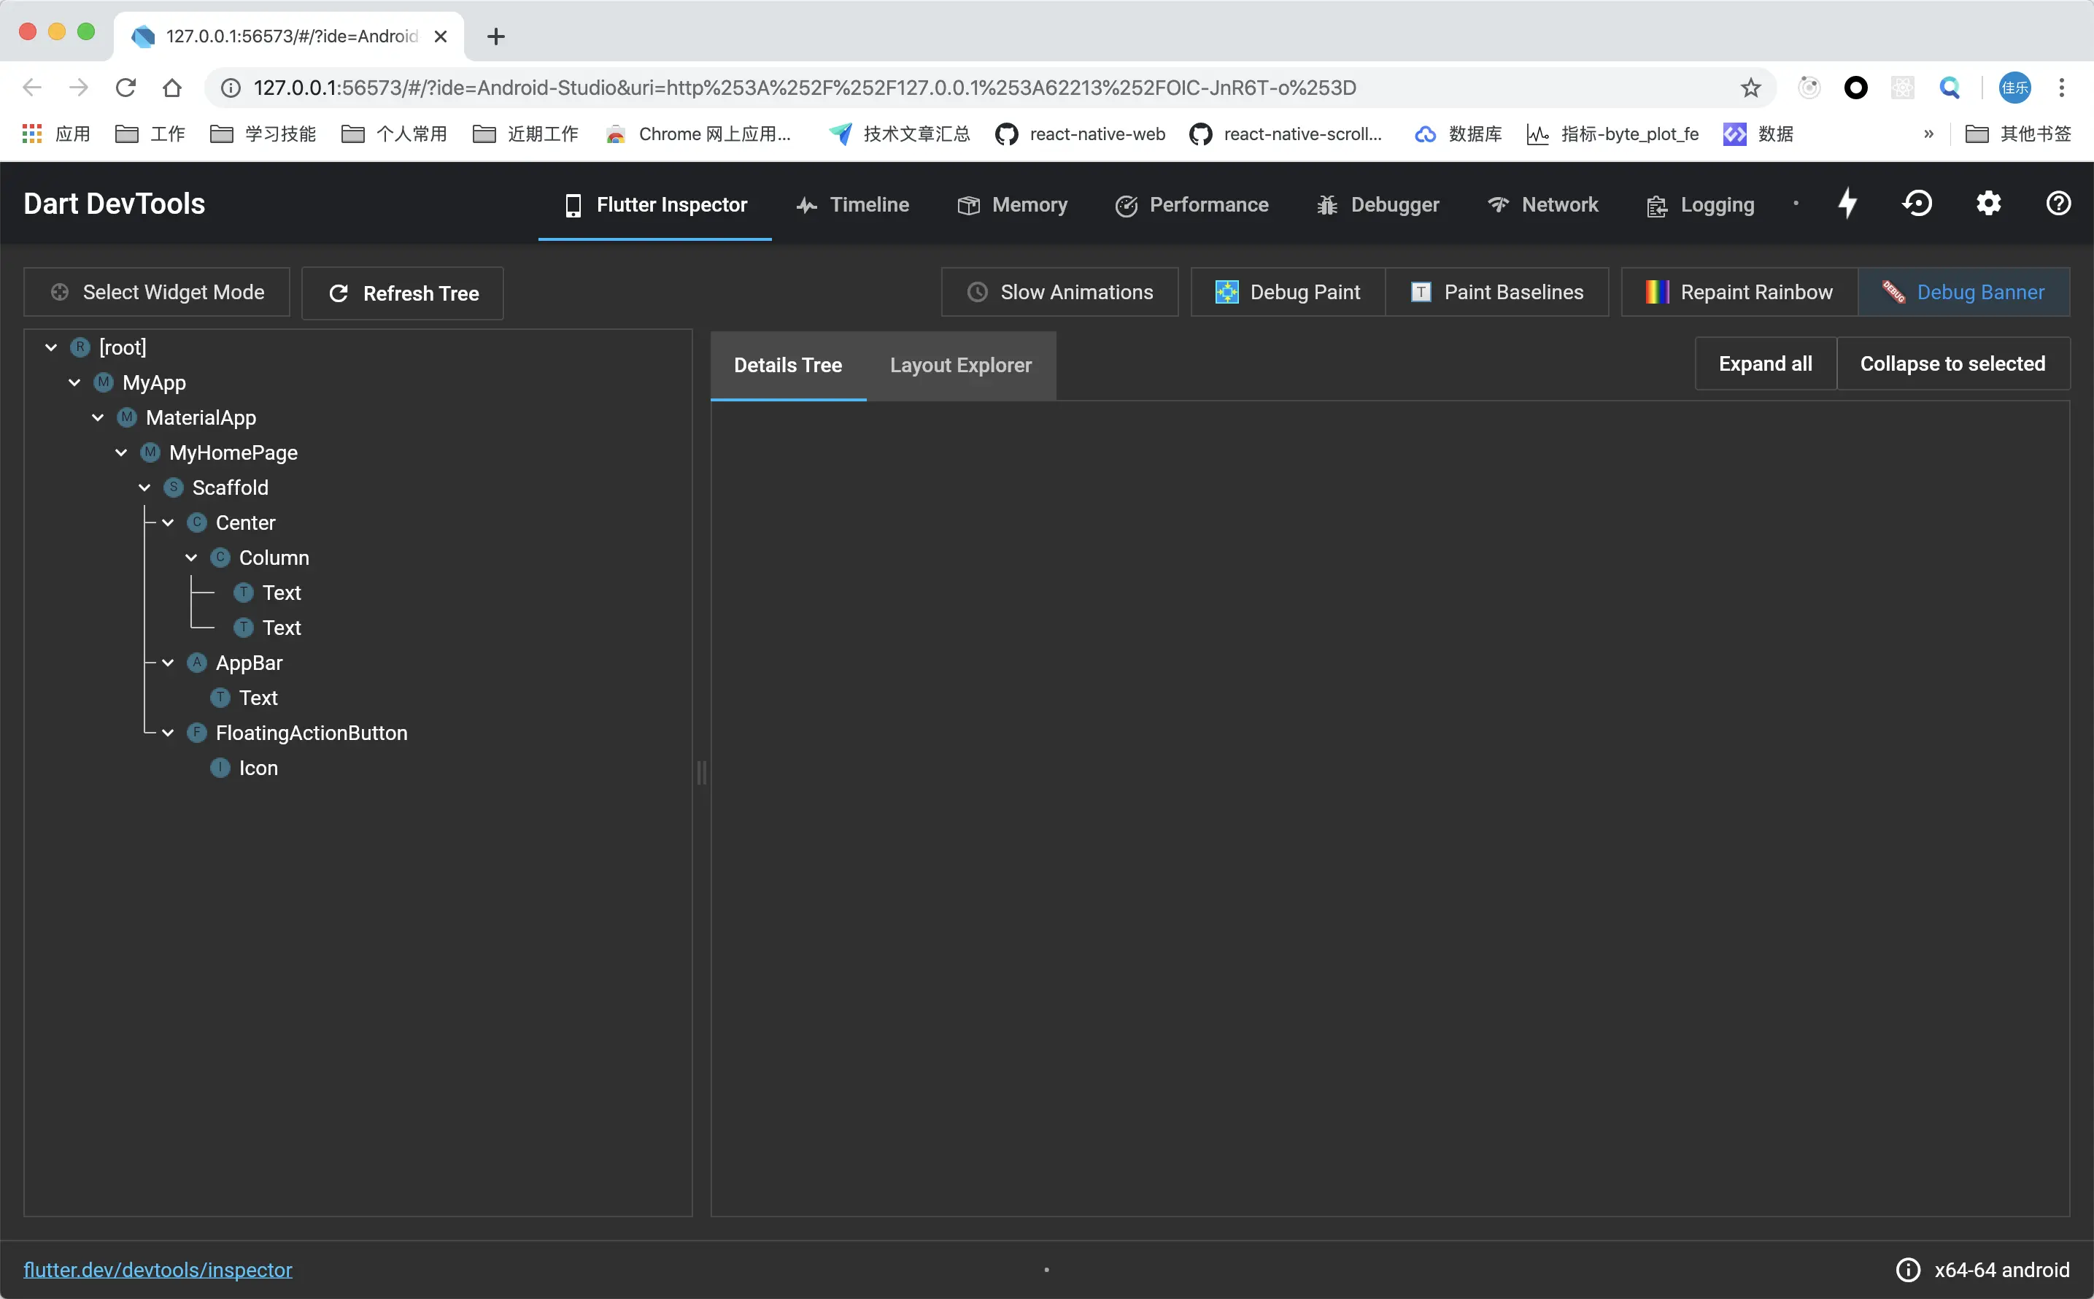This screenshot has height=1299, width=2094.
Task: Collapse the MaterialApp node
Action: (x=98, y=417)
